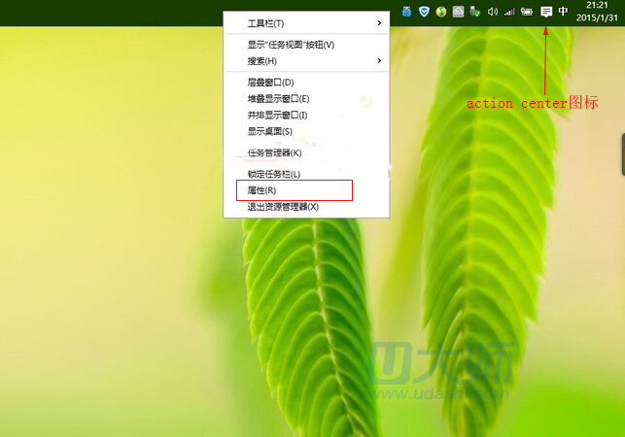Viewport: 625px width, 437px height.
Task: Toggle the 中 input method indicator
Action: point(564,12)
